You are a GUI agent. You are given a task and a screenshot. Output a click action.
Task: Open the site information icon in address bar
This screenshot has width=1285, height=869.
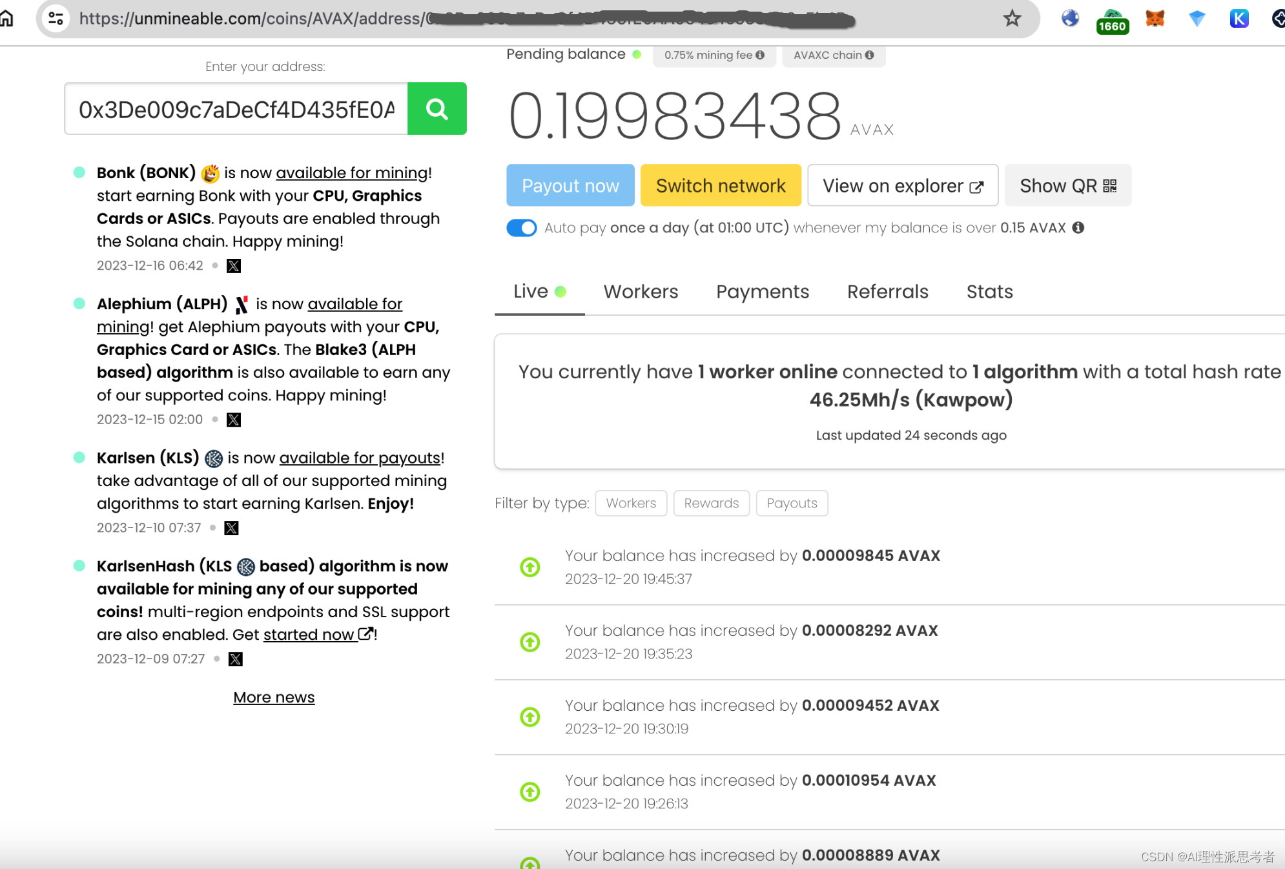click(x=56, y=18)
